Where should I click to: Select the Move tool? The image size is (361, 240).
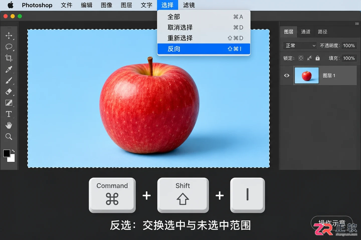tap(9, 35)
